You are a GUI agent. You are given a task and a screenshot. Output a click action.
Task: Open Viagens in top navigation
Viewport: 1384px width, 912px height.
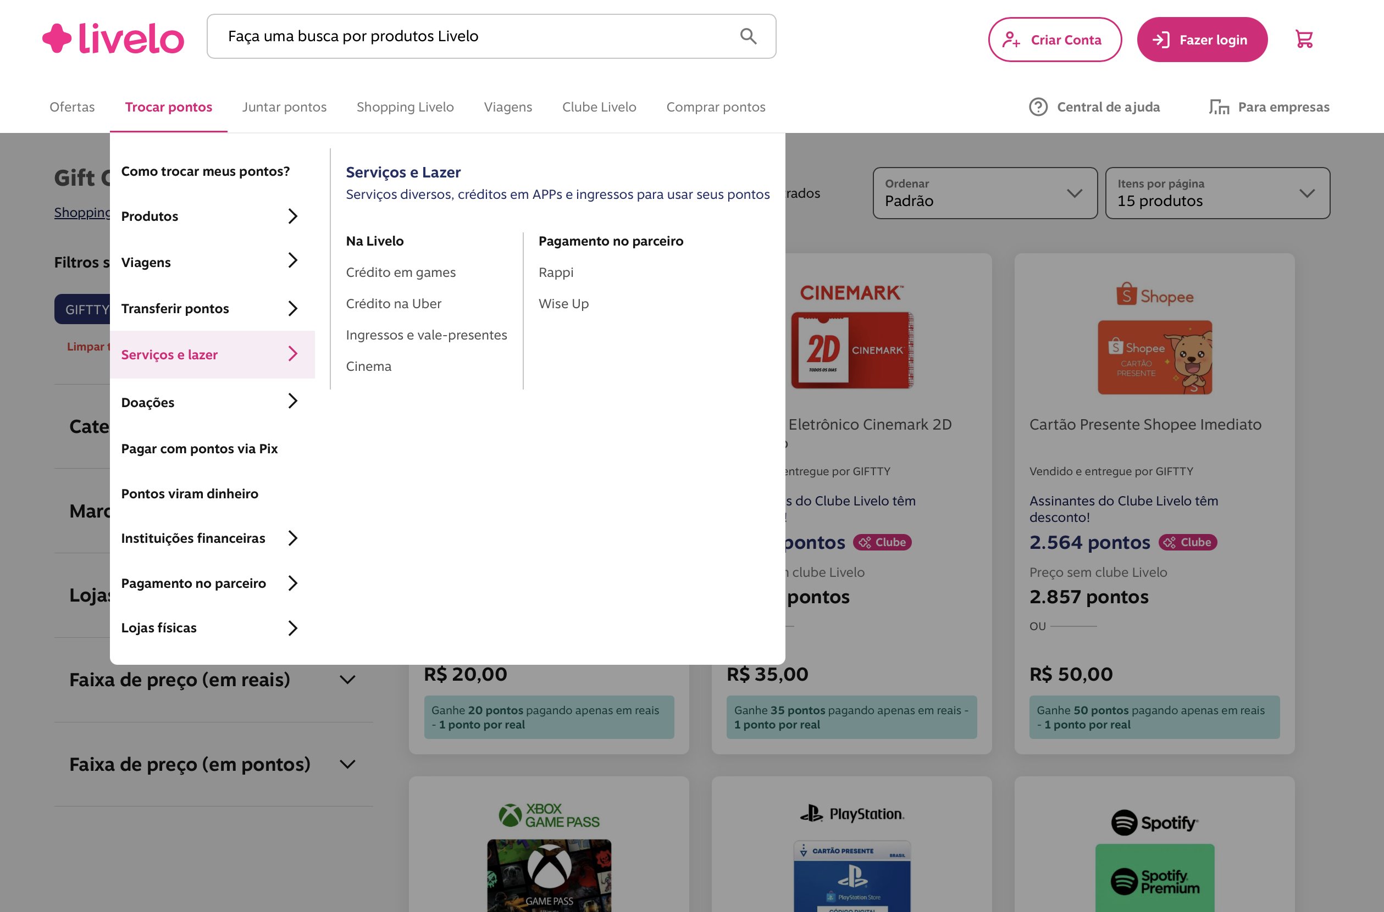click(x=508, y=107)
